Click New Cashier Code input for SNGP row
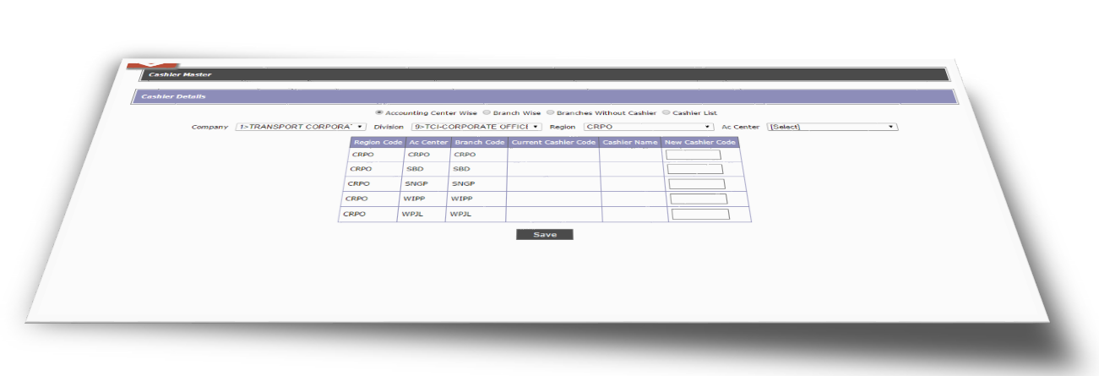1099x376 pixels. point(696,183)
